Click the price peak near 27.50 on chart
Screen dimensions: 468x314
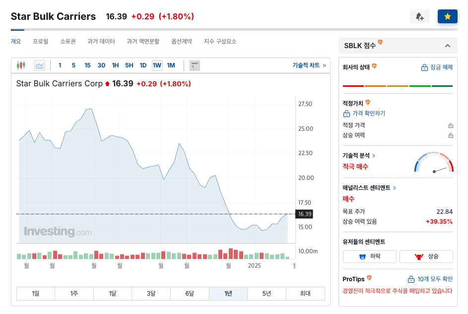[x=91, y=109]
